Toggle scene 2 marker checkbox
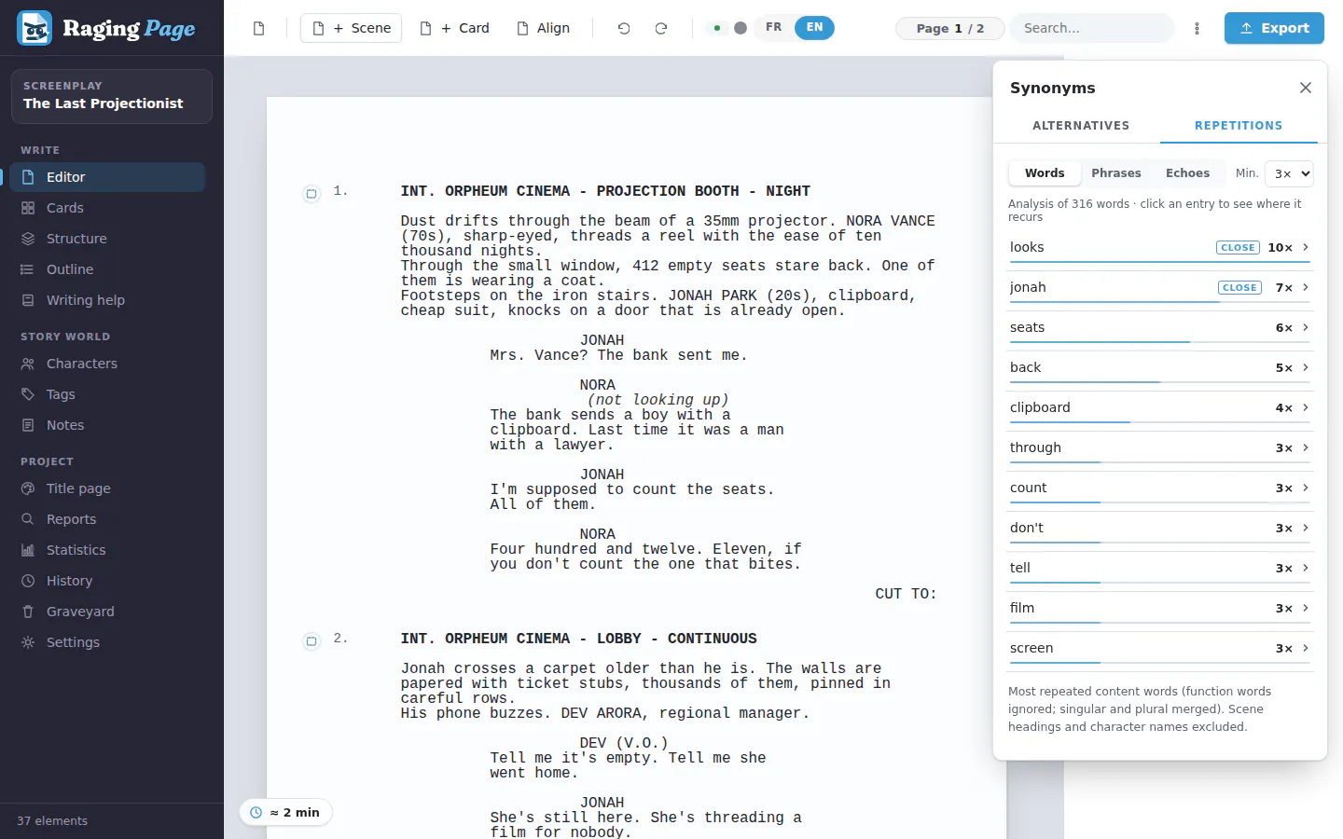The image size is (1343, 839). click(312, 641)
